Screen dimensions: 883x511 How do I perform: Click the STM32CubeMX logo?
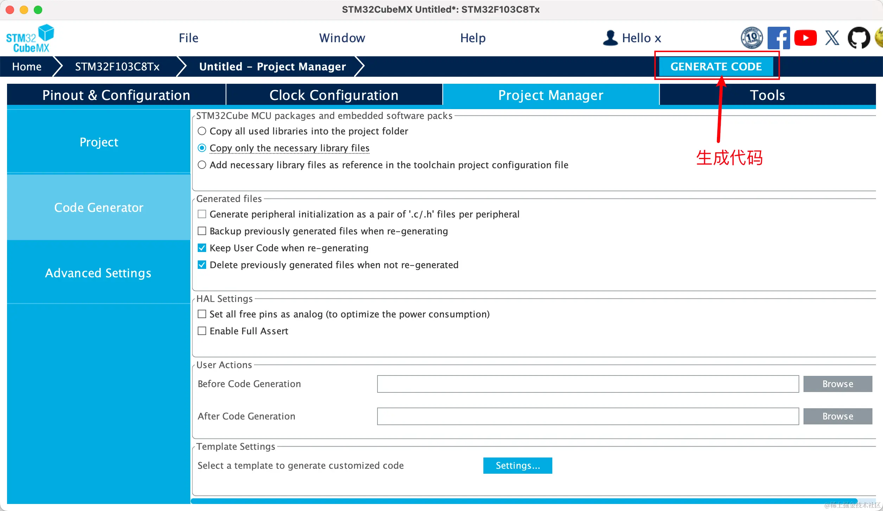click(x=30, y=38)
